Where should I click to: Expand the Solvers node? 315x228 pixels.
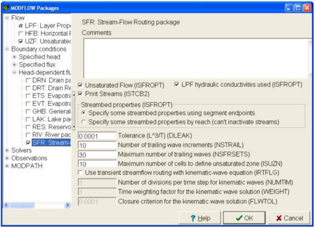pyautogui.click(x=7, y=151)
